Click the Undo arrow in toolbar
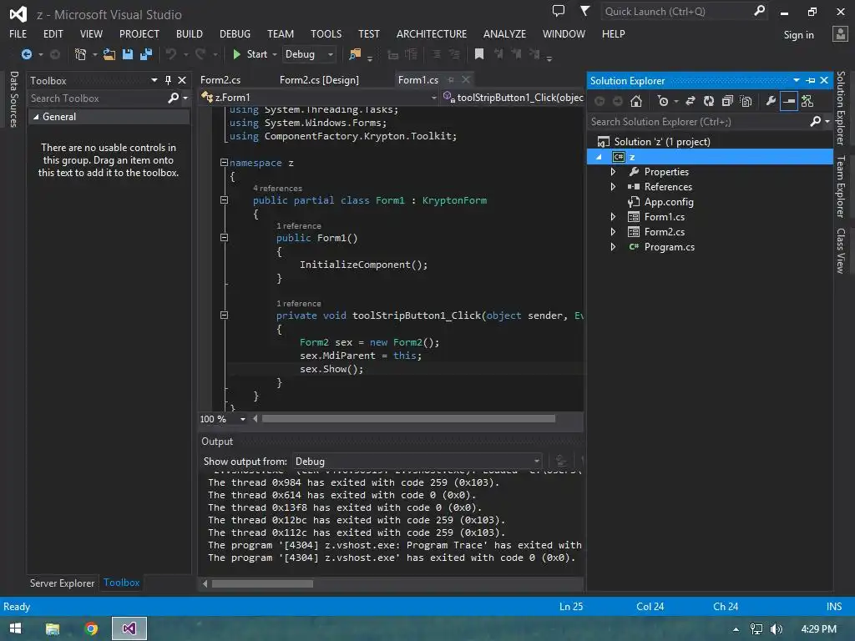Image resolution: width=855 pixels, height=641 pixels. tap(171, 54)
